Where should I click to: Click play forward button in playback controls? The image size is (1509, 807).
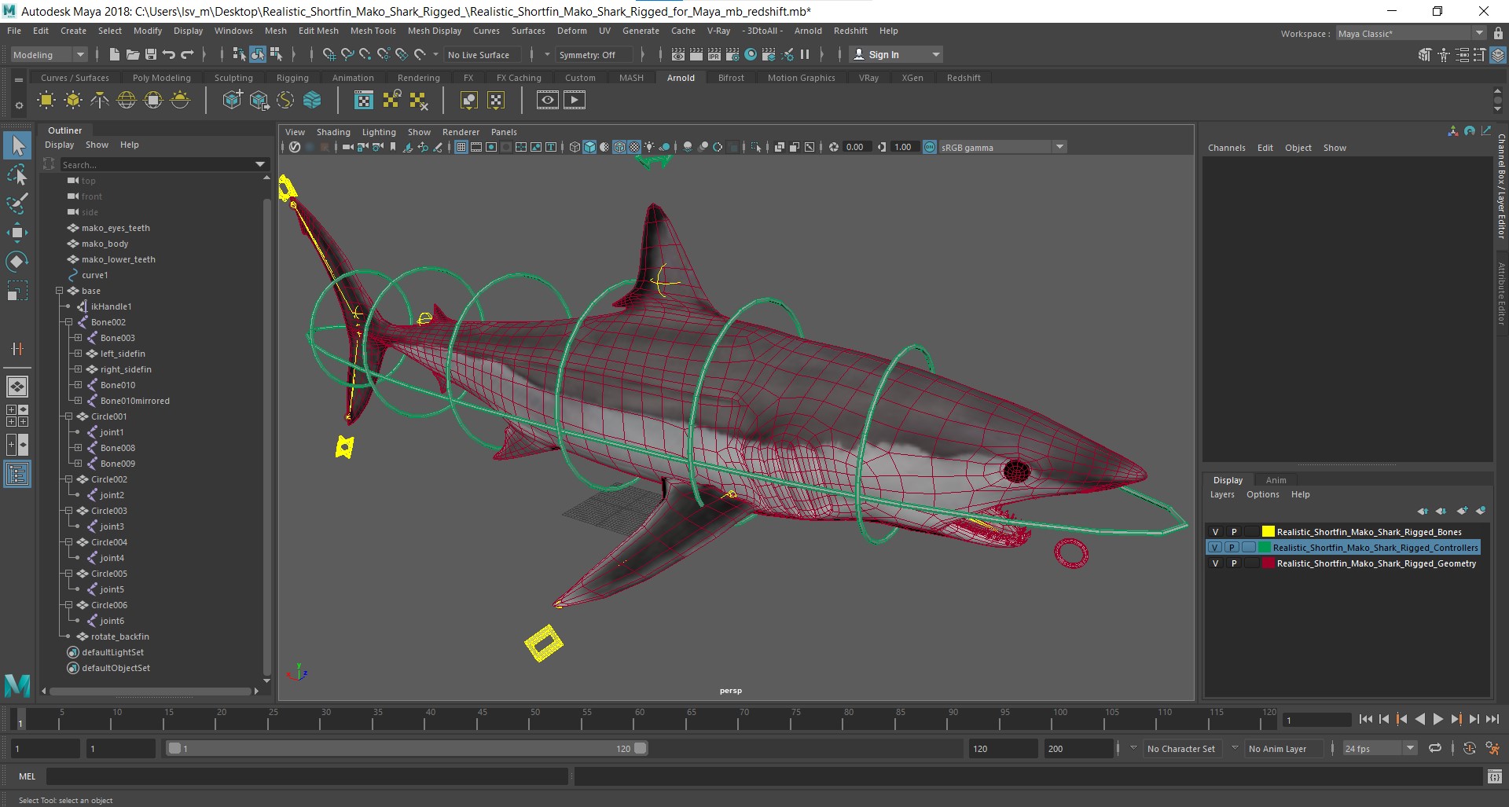[1437, 719]
